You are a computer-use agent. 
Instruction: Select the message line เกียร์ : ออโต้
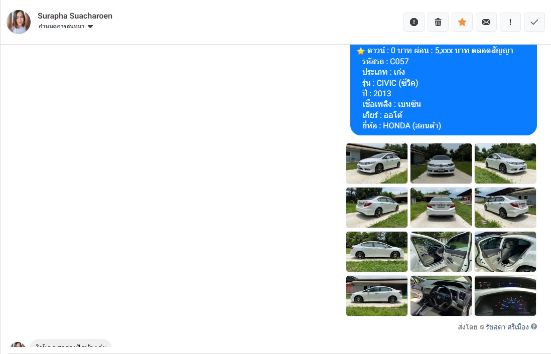[x=382, y=115]
